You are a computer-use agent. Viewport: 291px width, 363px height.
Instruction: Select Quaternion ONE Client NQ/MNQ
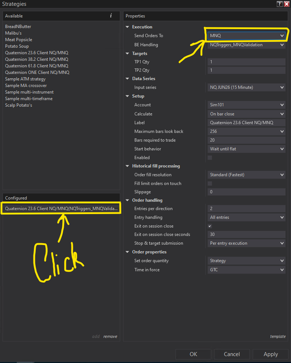point(37,72)
